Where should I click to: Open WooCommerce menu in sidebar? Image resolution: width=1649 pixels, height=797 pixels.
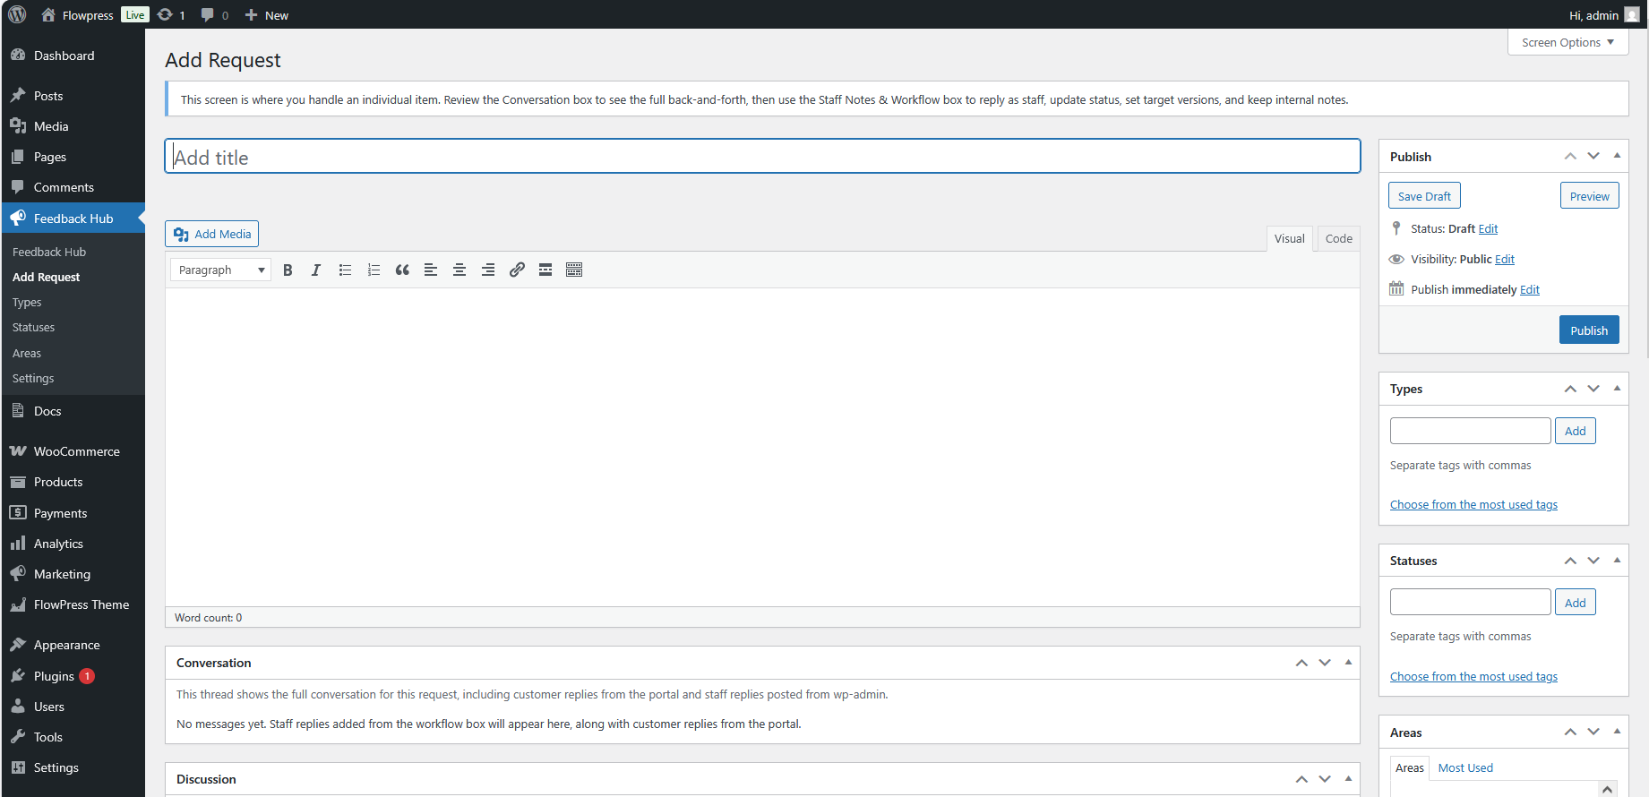(x=73, y=451)
